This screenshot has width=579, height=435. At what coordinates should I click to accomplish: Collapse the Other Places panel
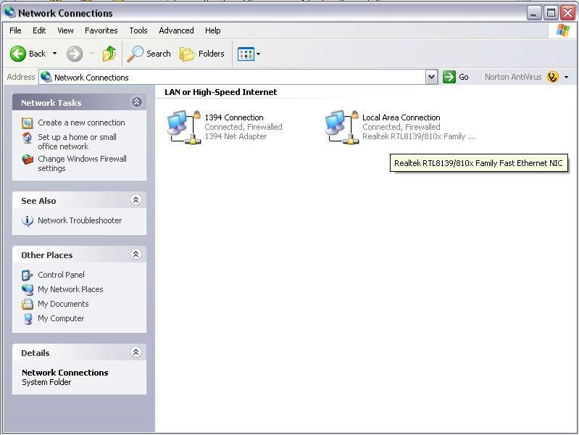(136, 254)
